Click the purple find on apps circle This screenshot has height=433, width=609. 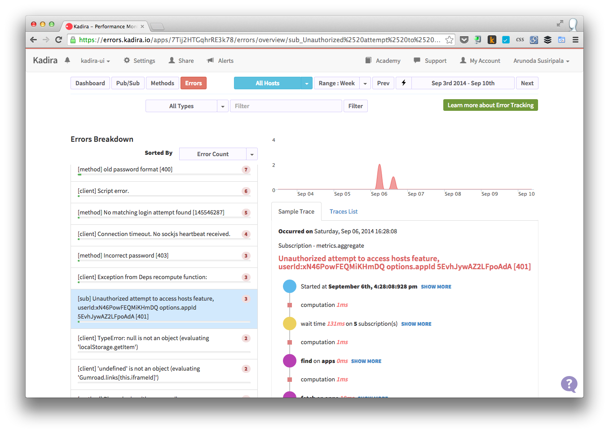pos(290,361)
